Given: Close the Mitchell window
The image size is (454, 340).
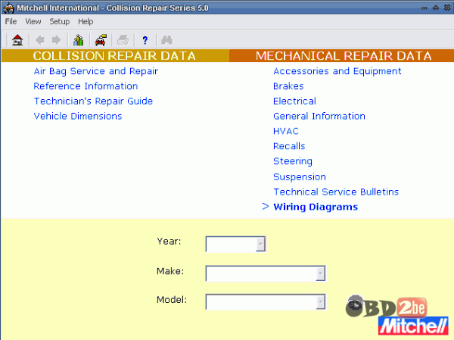Looking at the screenshot, I should point(447,8).
